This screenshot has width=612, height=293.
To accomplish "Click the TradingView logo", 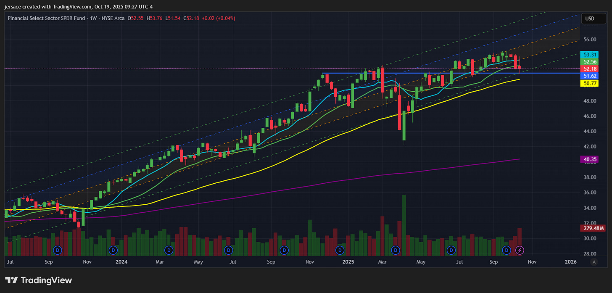I will click(39, 280).
